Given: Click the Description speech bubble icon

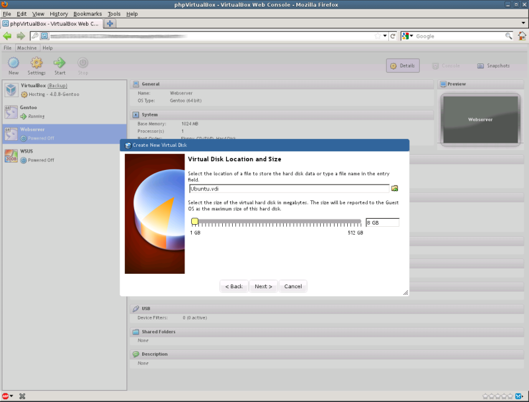Looking at the screenshot, I should click(136, 354).
